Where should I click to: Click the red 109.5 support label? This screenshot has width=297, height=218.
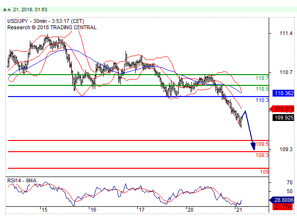point(262,144)
